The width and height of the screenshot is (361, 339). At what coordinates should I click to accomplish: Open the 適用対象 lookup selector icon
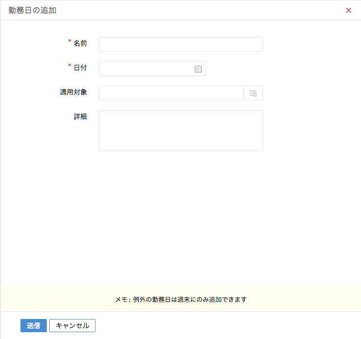(253, 93)
